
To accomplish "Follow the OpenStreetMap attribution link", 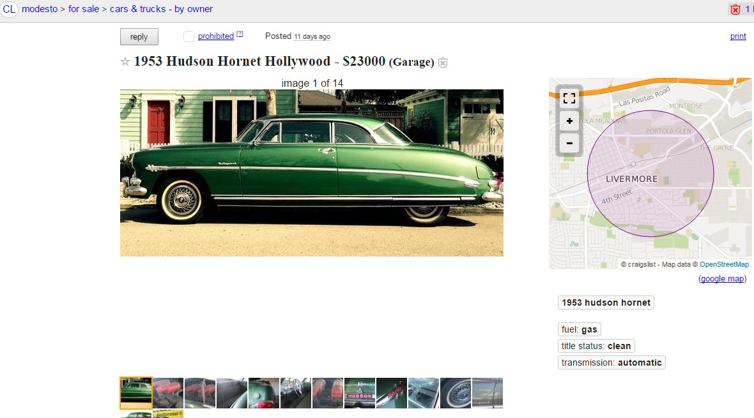I will pos(724,264).
